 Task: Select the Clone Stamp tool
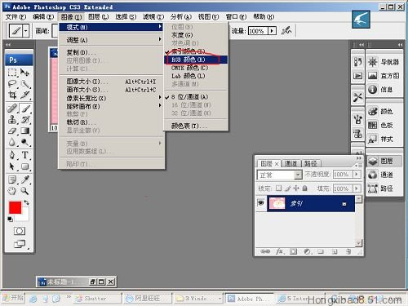tap(12, 120)
